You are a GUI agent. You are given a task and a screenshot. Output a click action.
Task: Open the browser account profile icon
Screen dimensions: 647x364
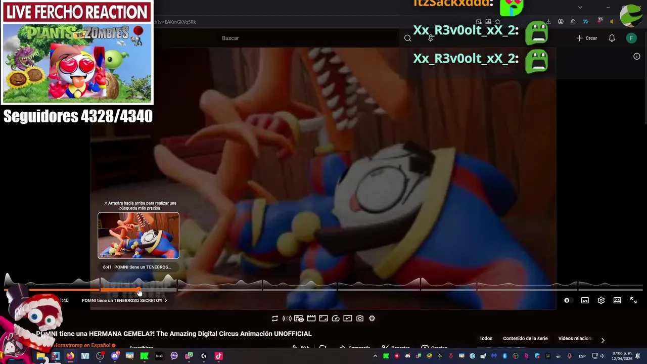click(561, 22)
